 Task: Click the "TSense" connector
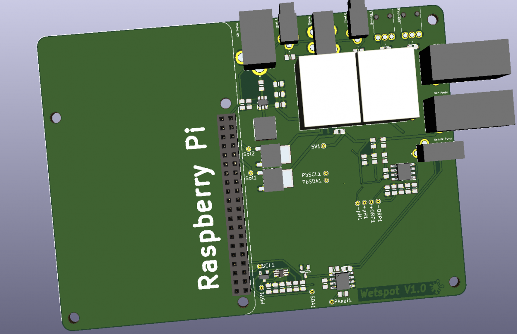[x=324, y=34]
